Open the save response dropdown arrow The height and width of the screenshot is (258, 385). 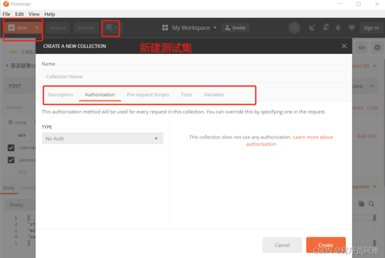pyautogui.click(x=375, y=187)
